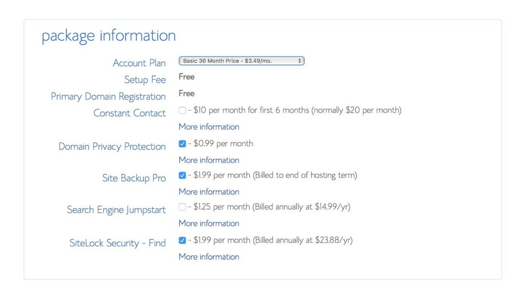Open the Account Plan dropdown
Viewport: 524px width, 299px height.
[241, 60]
